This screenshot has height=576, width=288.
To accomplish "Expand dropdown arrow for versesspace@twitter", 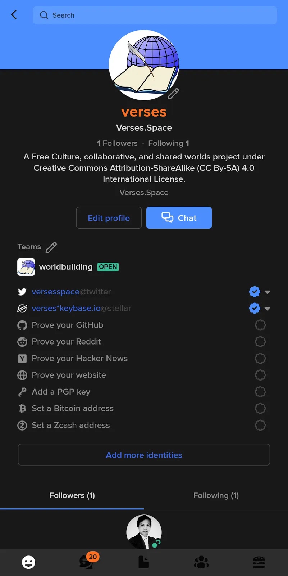I will [267, 292].
